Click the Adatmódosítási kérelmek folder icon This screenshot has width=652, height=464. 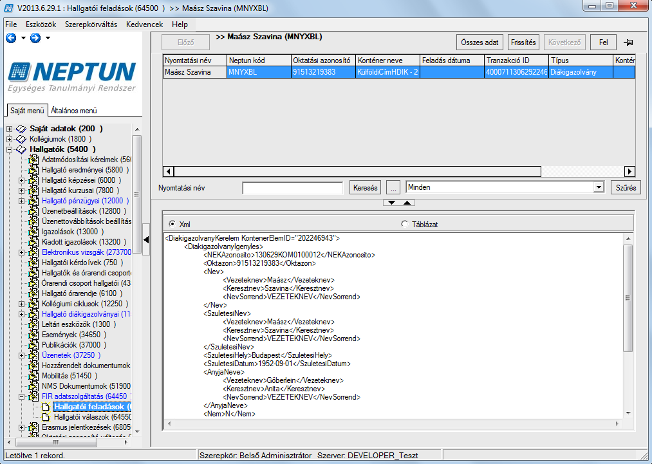[33, 160]
